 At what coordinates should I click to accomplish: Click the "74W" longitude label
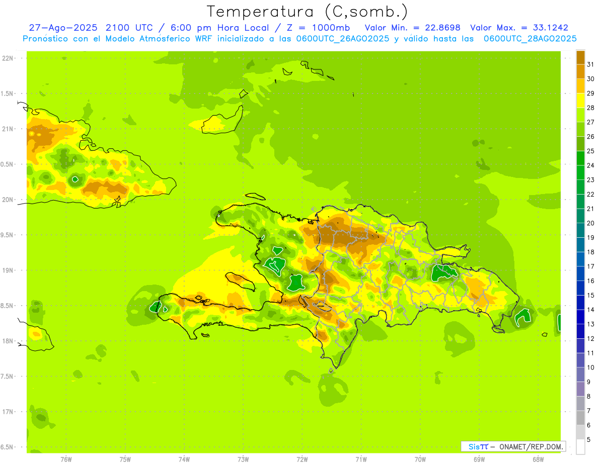(184, 459)
